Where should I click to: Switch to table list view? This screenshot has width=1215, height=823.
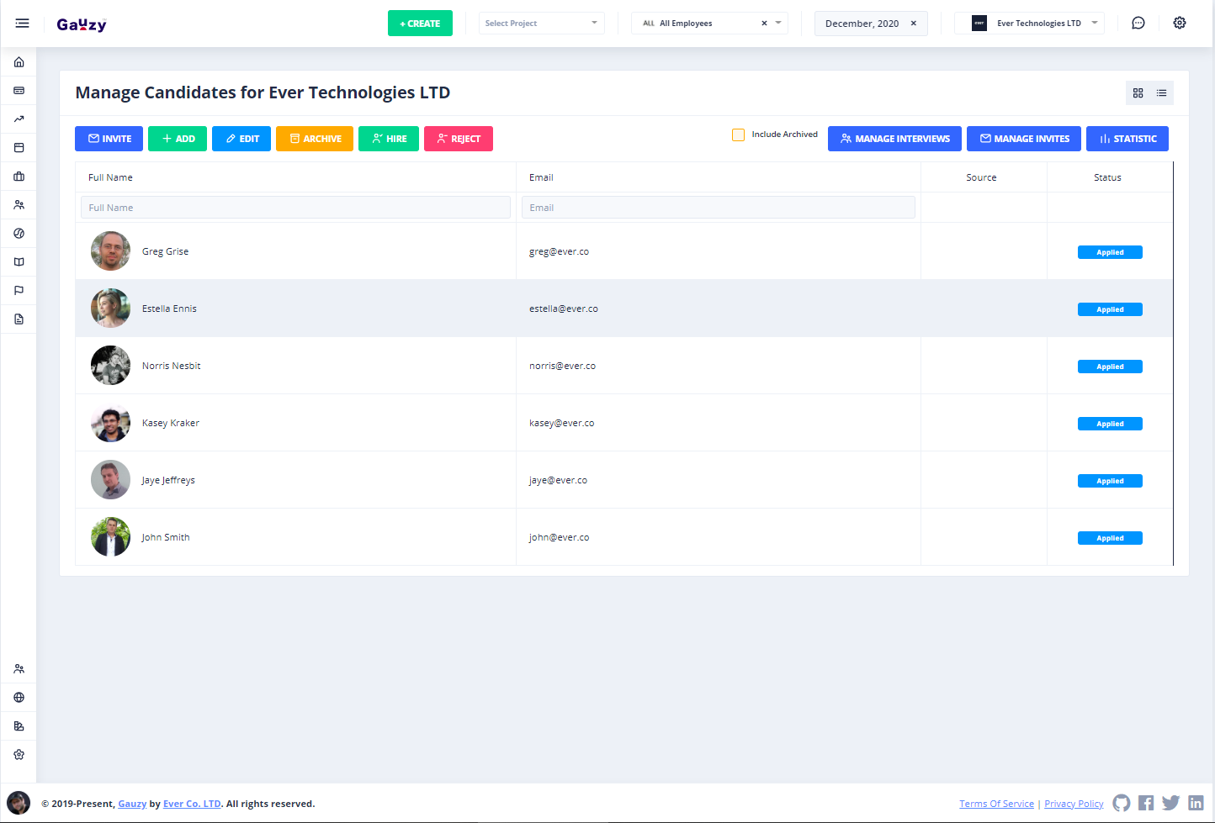pyautogui.click(x=1161, y=93)
